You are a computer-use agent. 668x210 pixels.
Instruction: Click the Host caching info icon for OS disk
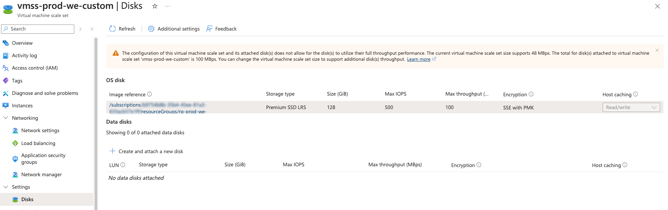[x=636, y=94]
